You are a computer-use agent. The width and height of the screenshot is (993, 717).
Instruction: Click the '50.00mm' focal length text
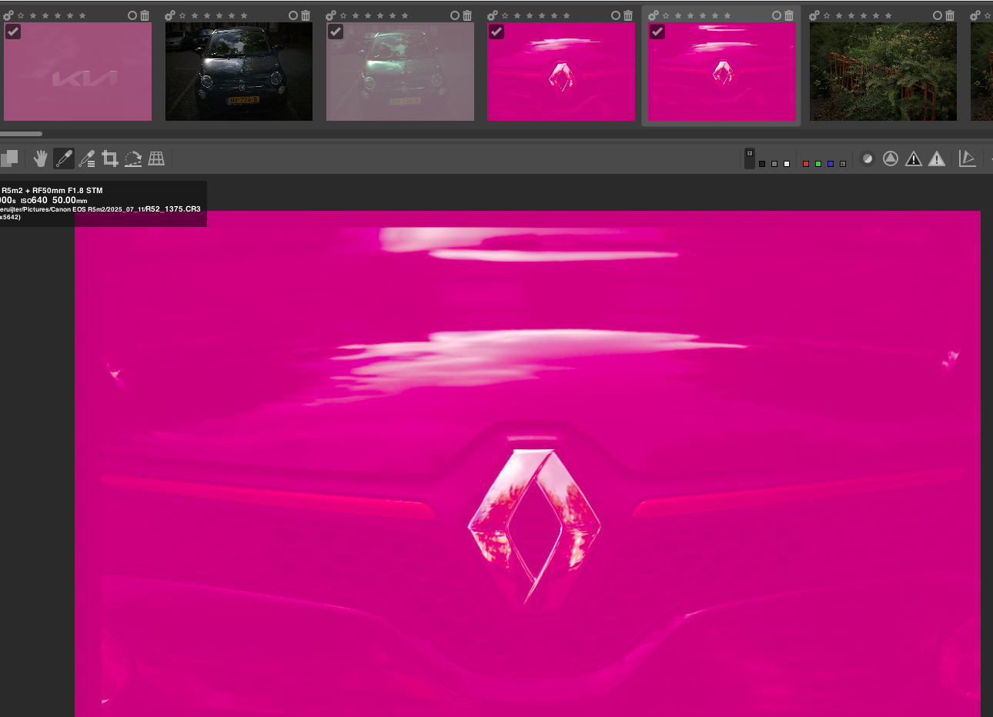(x=70, y=200)
